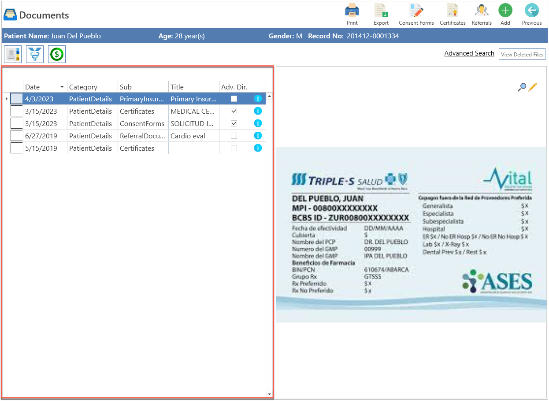Select the PrimaryInsur... sub cell
Screen dimensions: 549x401
pyautogui.click(x=143, y=99)
